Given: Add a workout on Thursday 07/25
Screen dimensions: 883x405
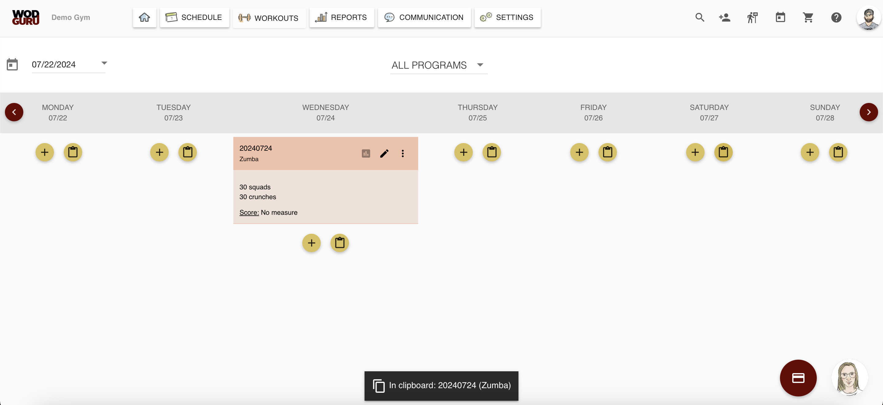Looking at the screenshot, I should pos(464,152).
